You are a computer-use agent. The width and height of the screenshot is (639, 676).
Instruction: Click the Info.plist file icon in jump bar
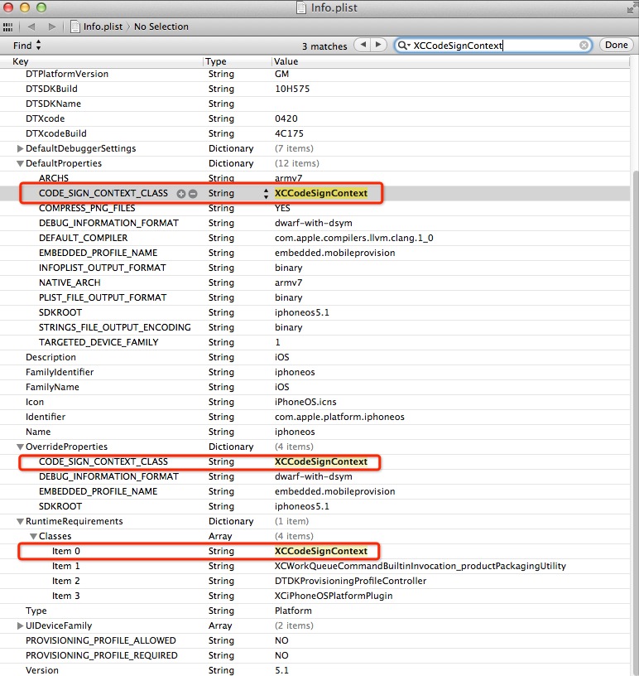pyautogui.click(x=75, y=27)
